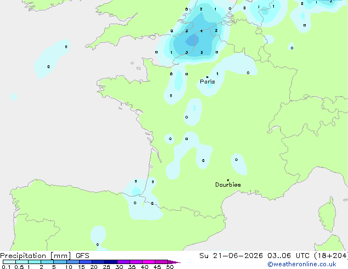The image size is (348, 269).
Task: Pick the 10–15 mm legend color swatch
Action: (73, 262)
